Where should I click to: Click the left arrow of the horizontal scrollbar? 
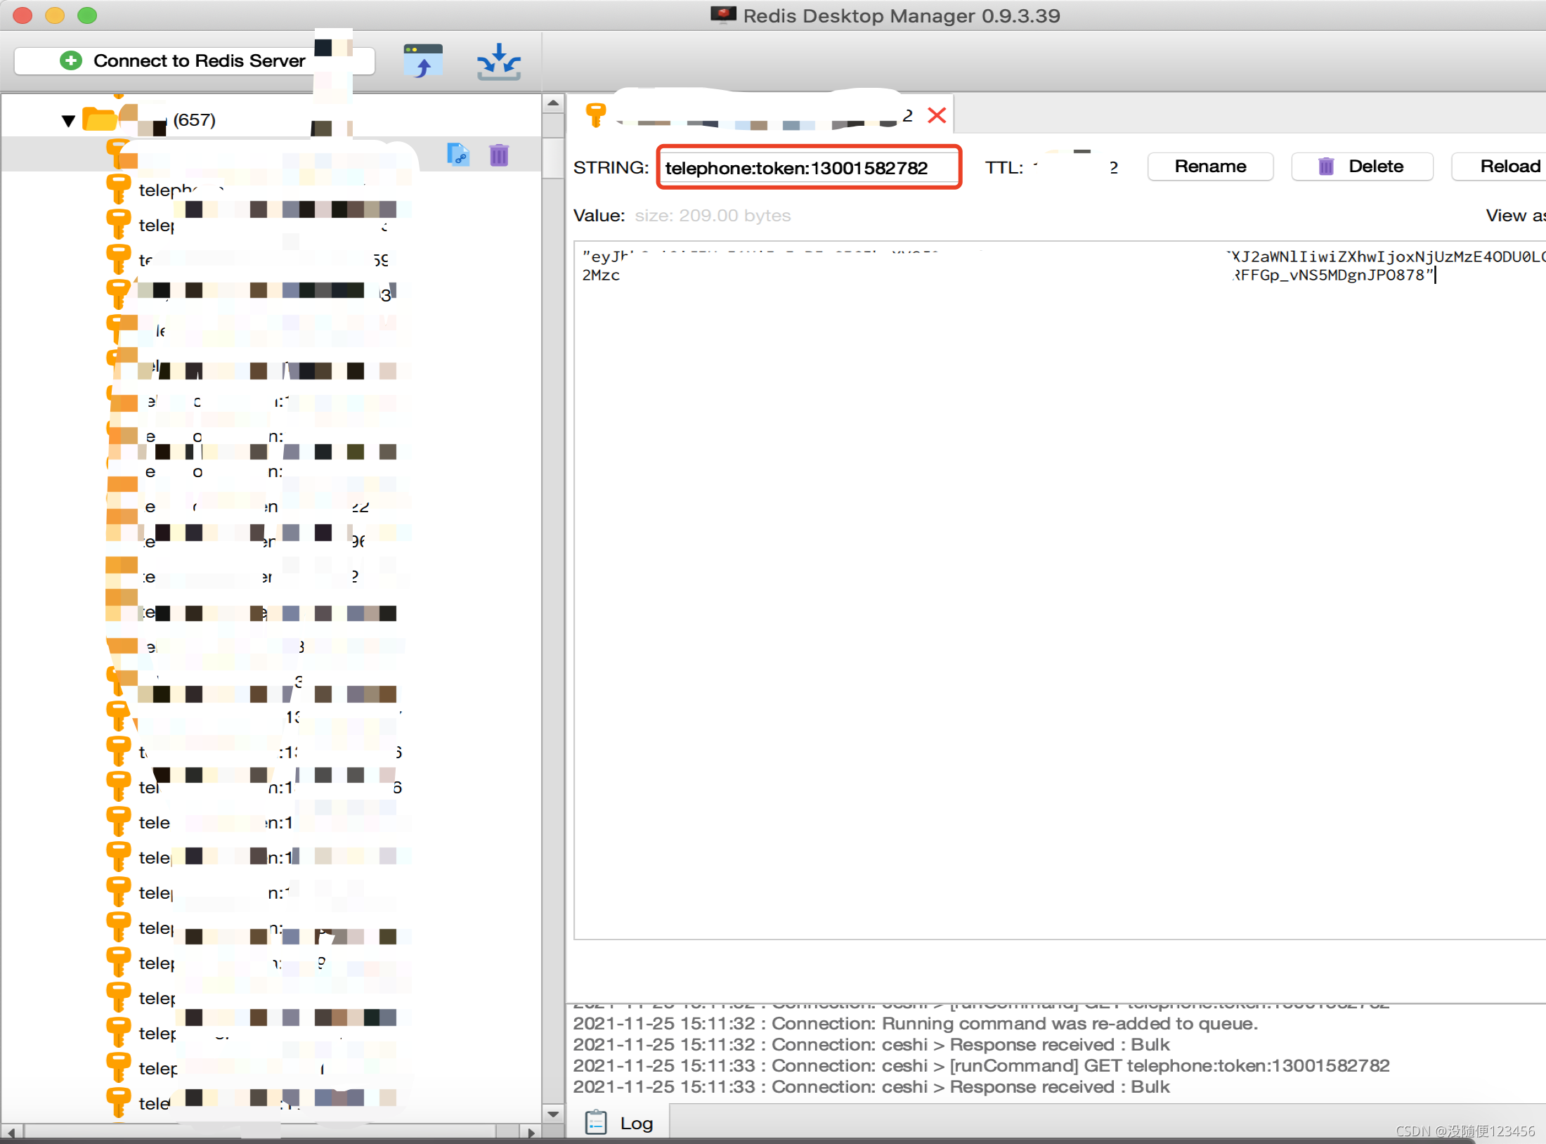(12, 1132)
